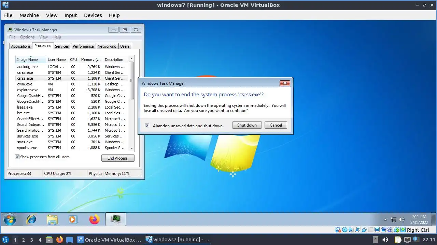Open Task Manager File menu

click(x=12, y=37)
